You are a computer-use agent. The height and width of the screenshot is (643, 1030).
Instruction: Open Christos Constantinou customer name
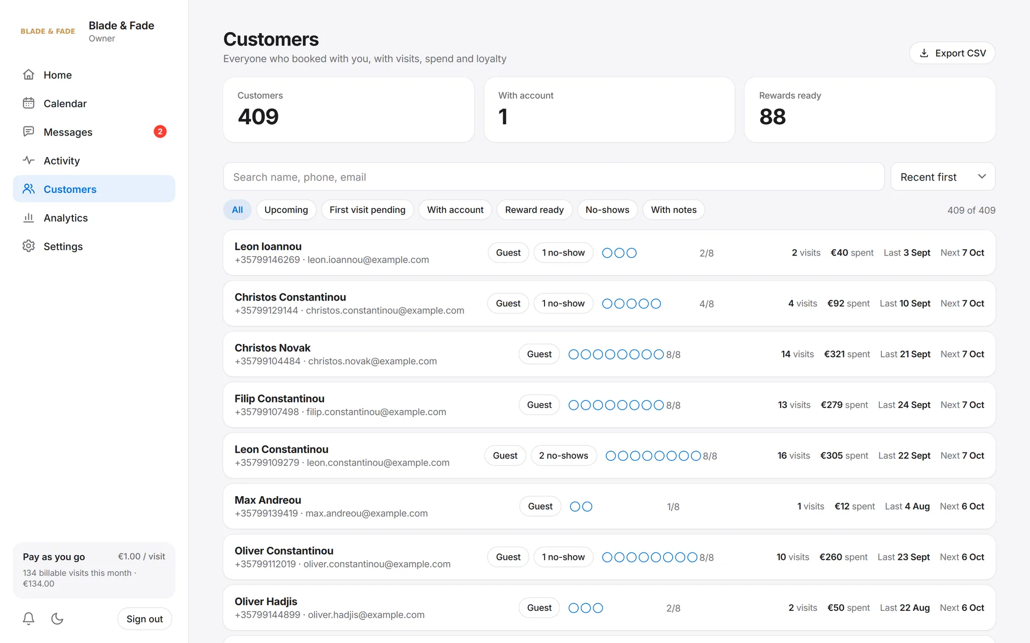tap(290, 297)
